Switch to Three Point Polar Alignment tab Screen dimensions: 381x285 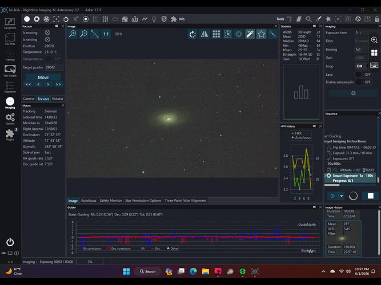click(186, 201)
